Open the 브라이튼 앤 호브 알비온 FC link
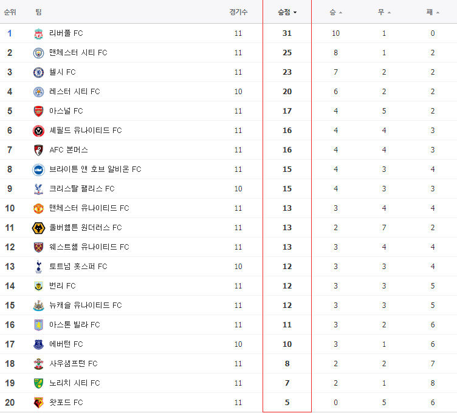The image size is (457, 413). pos(95,169)
